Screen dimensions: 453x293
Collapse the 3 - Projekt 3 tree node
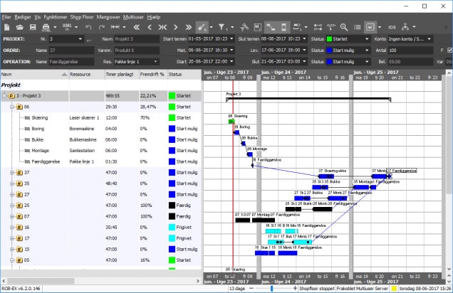(x=4, y=96)
